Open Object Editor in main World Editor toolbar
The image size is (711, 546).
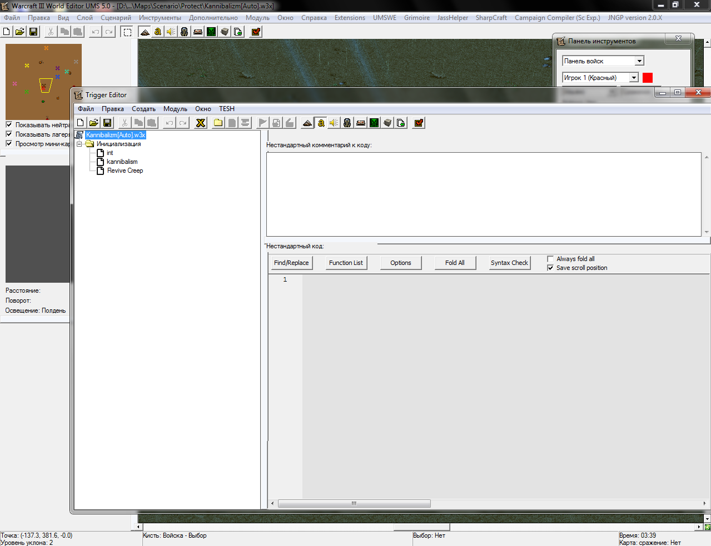185,32
